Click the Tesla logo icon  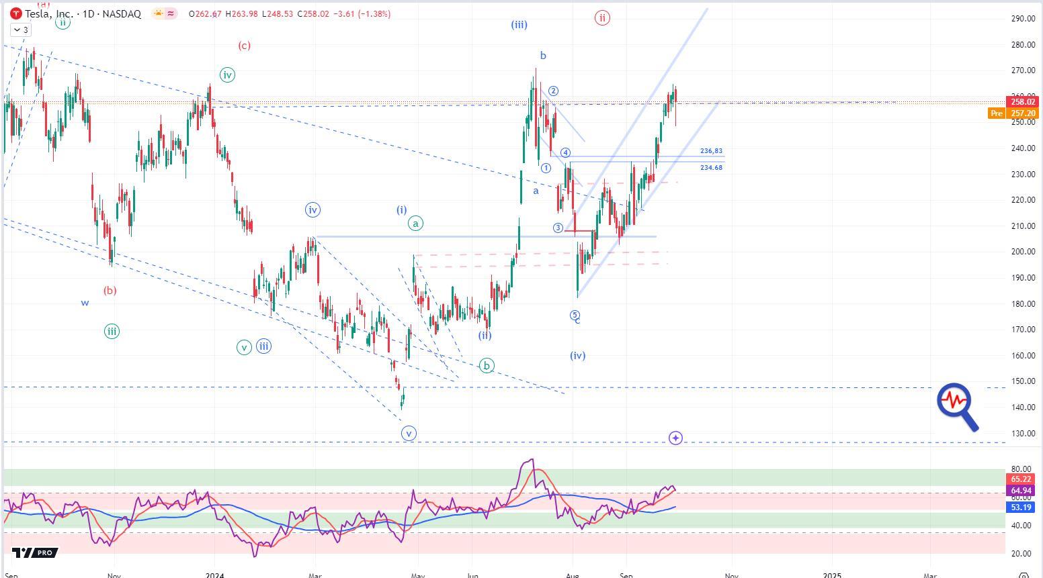coord(16,13)
